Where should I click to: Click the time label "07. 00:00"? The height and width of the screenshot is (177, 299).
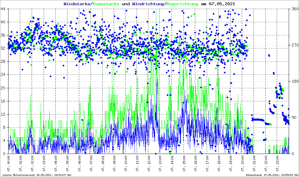point(9,164)
